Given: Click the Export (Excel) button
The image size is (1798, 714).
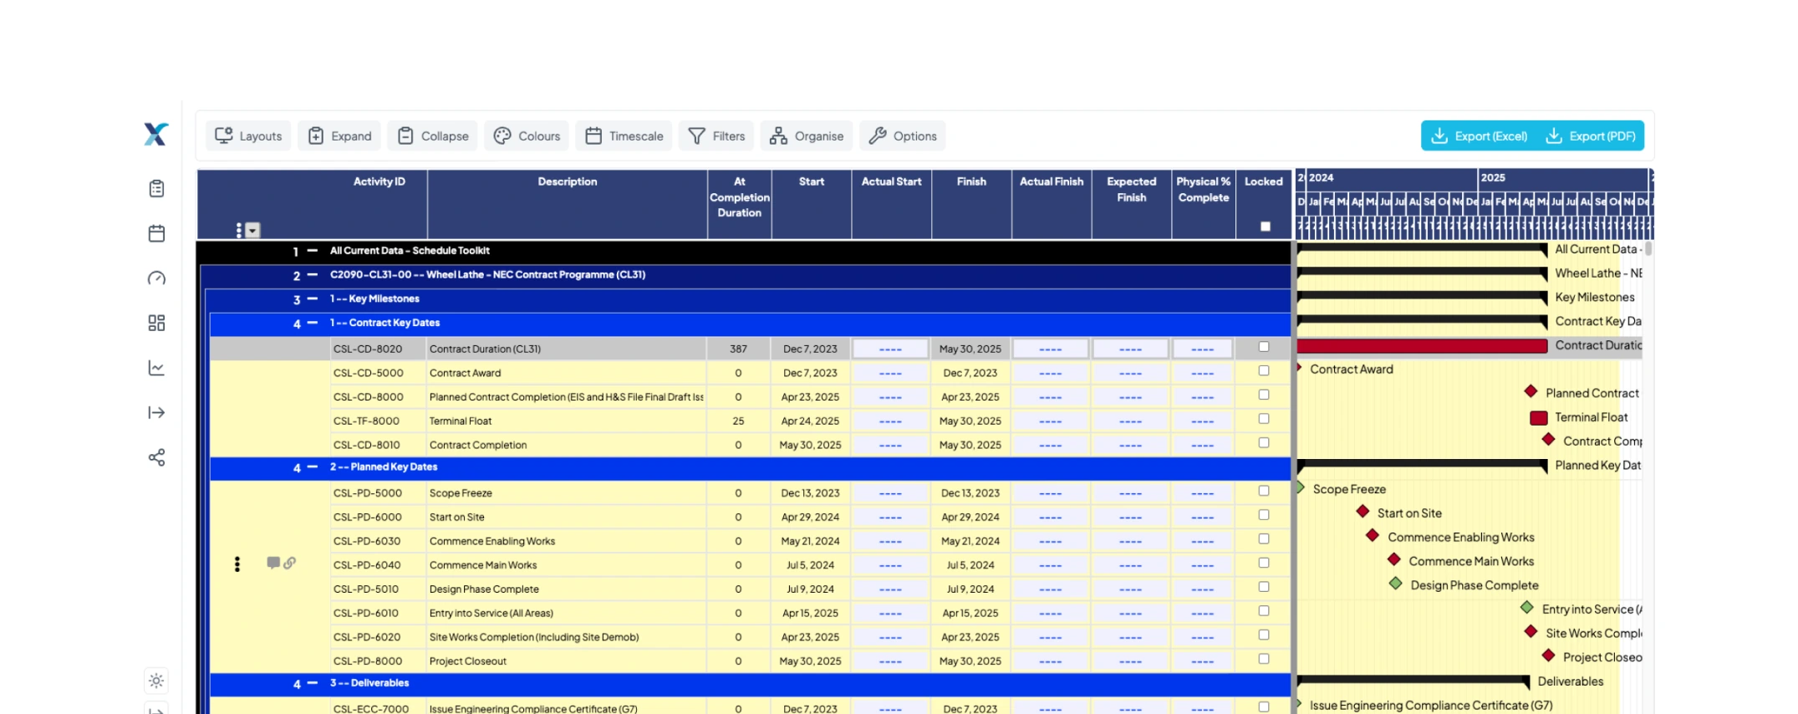Looking at the screenshot, I should pos(1479,136).
